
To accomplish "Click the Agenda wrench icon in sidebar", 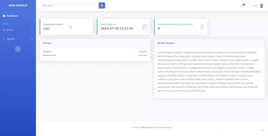I will click(x=4, y=39).
